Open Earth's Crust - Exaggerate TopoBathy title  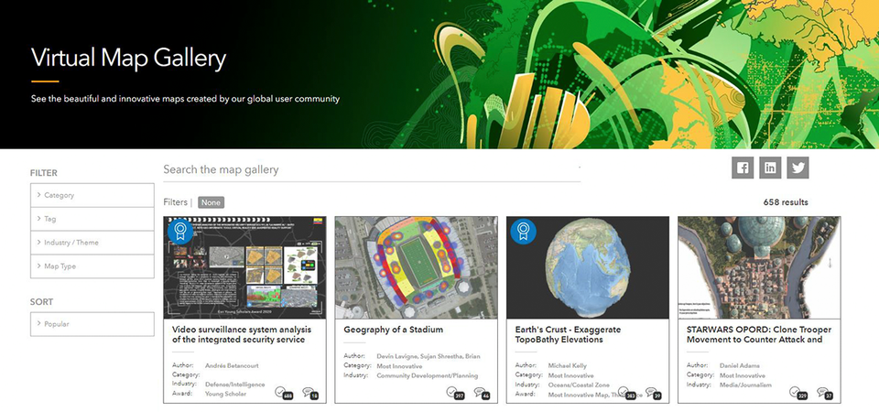point(568,334)
